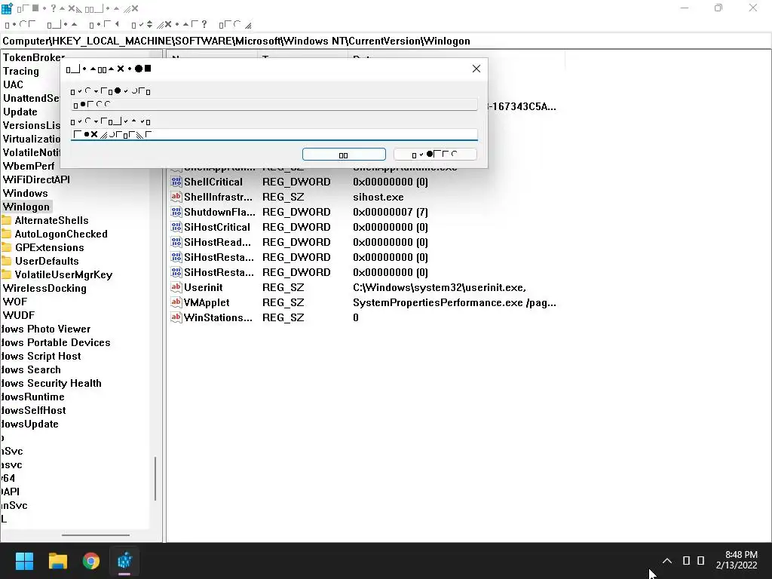Select the Tracing key in tree
Viewport: 772px width, 579px height.
(20, 71)
